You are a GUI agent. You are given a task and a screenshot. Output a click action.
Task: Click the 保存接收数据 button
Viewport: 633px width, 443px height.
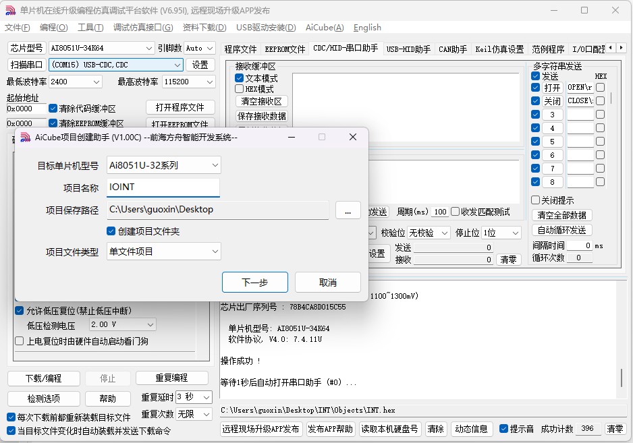[x=261, y=116]
